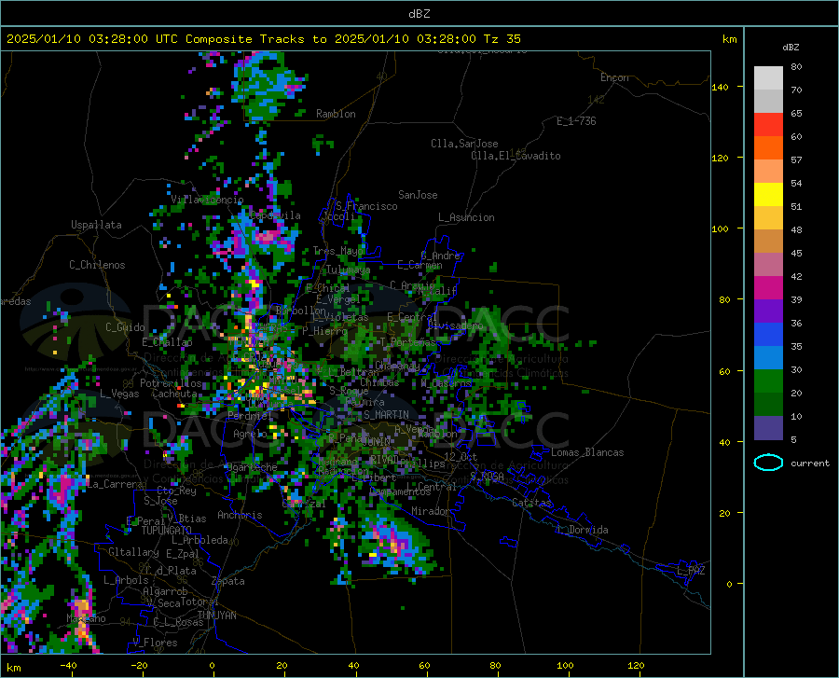This screenshot has height=678, width=839.
Task: Click the yellow 54 dBZ legend swatch
Action: click(768, 194)
